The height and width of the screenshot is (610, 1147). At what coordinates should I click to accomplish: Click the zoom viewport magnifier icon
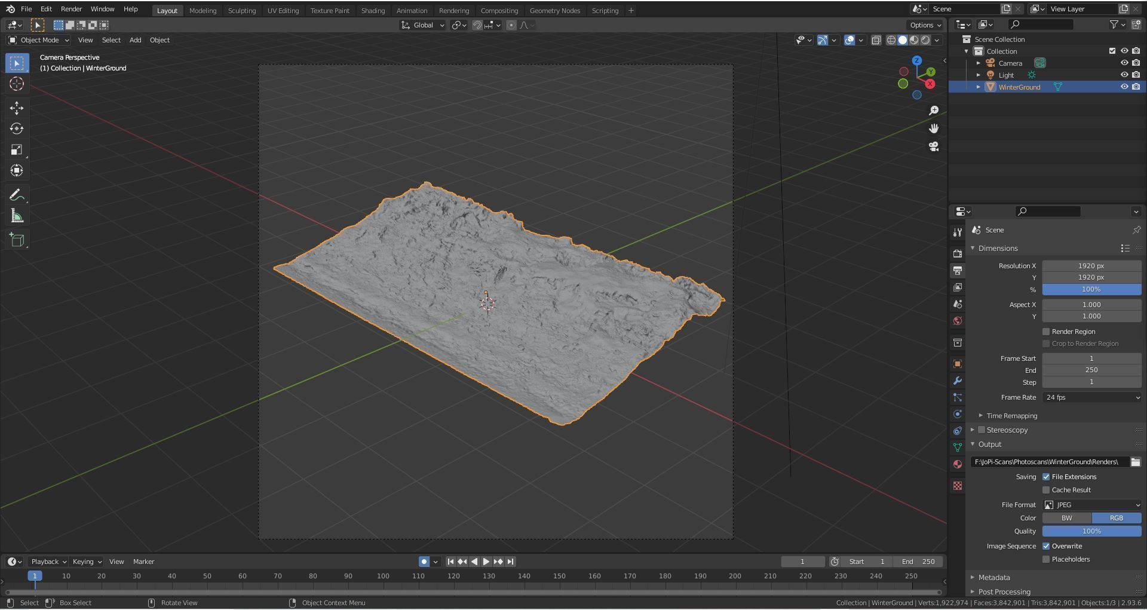934,111
